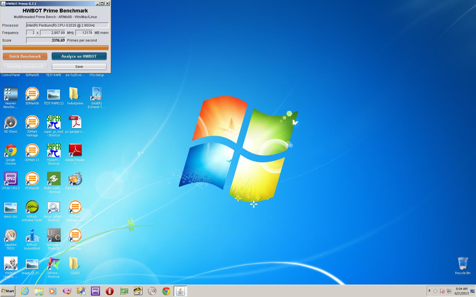The width and height of the screenshot is (476, 297).
Task: Launch MultiCorePI shortcut
Action: coord(54,182)
